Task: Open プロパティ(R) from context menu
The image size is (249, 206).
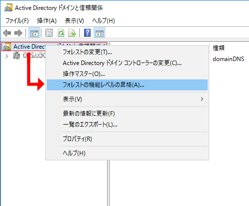Action: pos(127,139)
